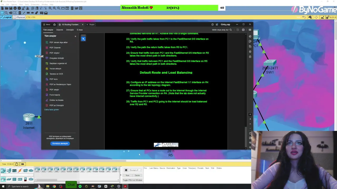Image resolution: width=337 pixels, height=189 pixels.
Task: Open Menü in the PDF viewer
Action: point(47,24)
